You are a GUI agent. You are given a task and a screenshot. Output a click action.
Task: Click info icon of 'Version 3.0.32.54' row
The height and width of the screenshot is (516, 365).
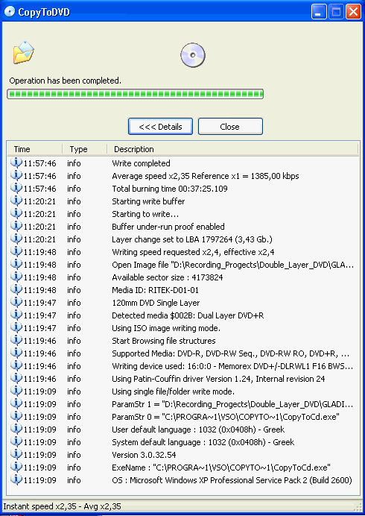tap(16, 454)
